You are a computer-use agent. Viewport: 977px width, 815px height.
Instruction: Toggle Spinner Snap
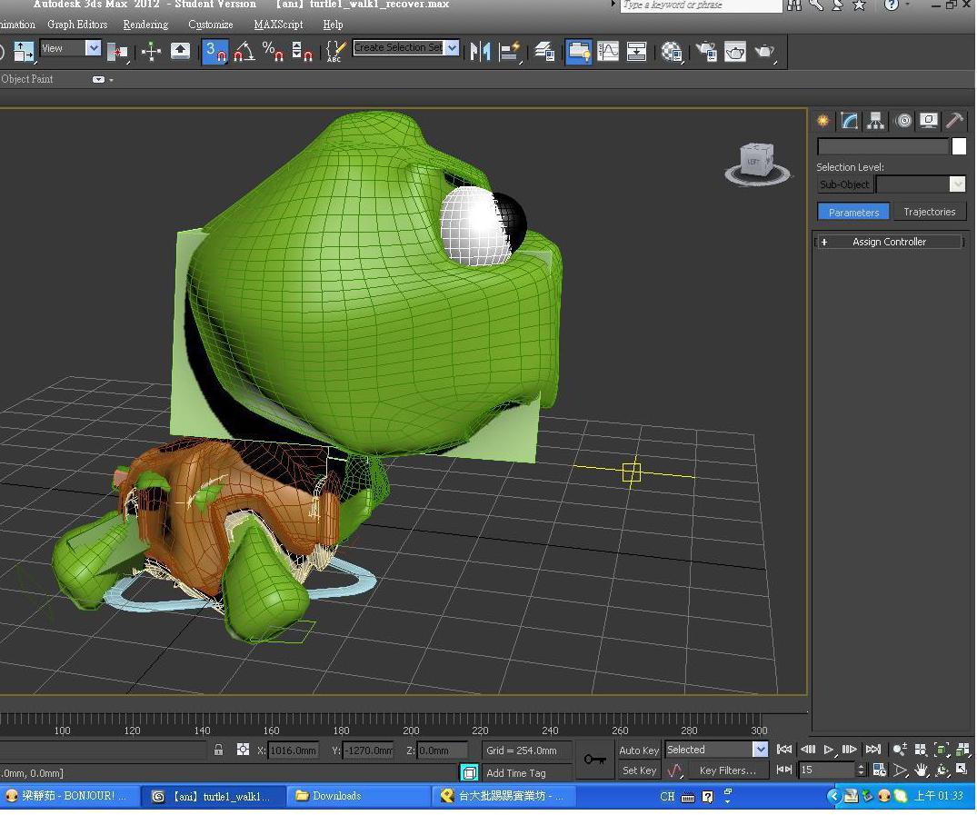click(303, 51)
